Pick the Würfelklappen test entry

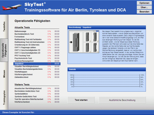(37, 72)
